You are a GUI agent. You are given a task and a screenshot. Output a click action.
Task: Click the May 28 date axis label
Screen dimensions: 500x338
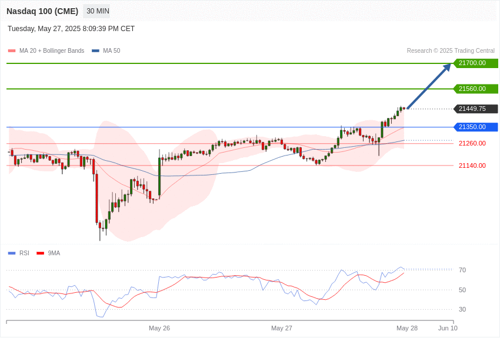(x=407, y=328)
